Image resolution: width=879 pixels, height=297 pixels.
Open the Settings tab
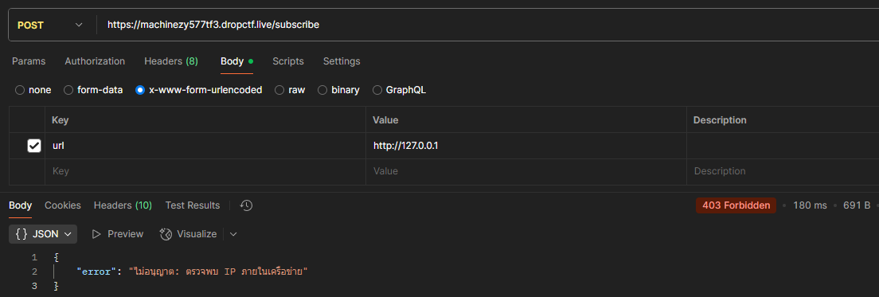tap(342, 61)
